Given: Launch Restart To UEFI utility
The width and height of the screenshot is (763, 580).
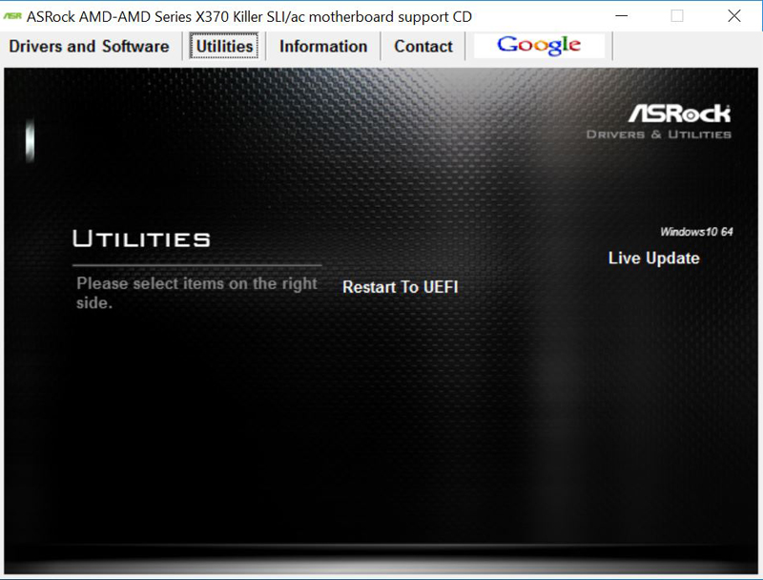Looking at the screenshot, I should click(400, 286).
